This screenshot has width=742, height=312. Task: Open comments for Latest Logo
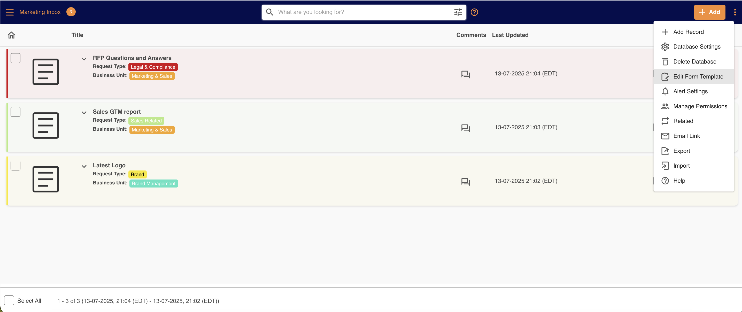click(466, 182)
